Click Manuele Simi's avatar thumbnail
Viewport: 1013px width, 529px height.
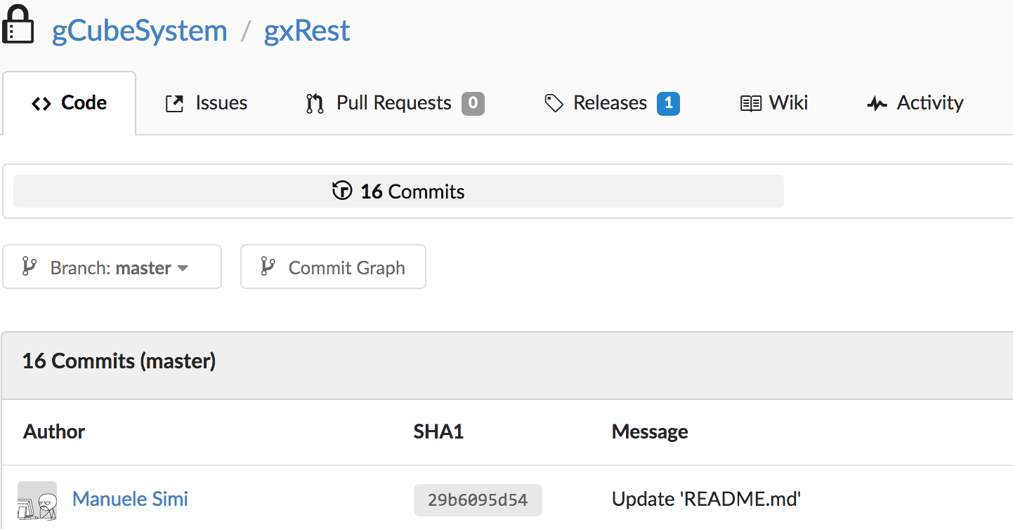[37, 500]
